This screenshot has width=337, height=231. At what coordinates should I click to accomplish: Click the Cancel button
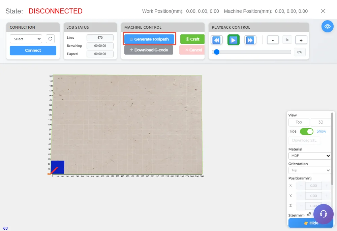coord(192,50)
